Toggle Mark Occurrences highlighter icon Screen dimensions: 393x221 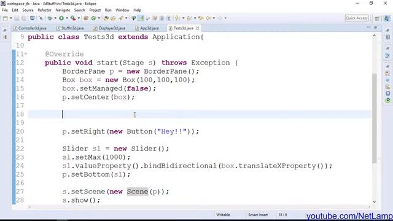tap(141, 18)
